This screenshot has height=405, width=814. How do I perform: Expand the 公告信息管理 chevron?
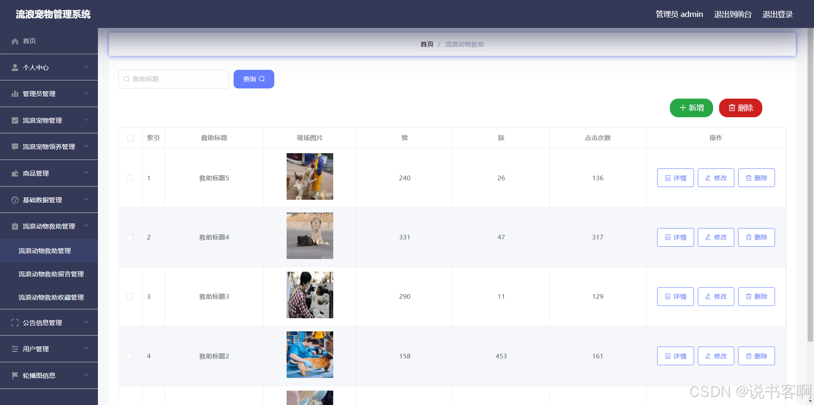pos(86,322)
